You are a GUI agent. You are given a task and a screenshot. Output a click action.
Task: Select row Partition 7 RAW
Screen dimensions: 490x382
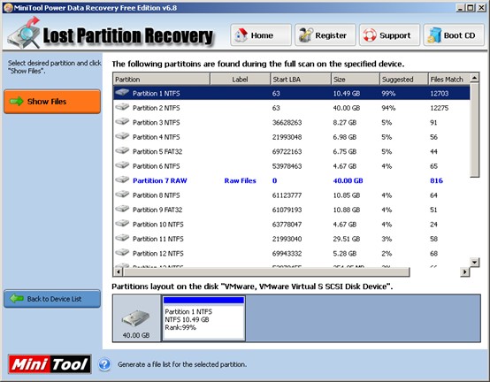292,180
